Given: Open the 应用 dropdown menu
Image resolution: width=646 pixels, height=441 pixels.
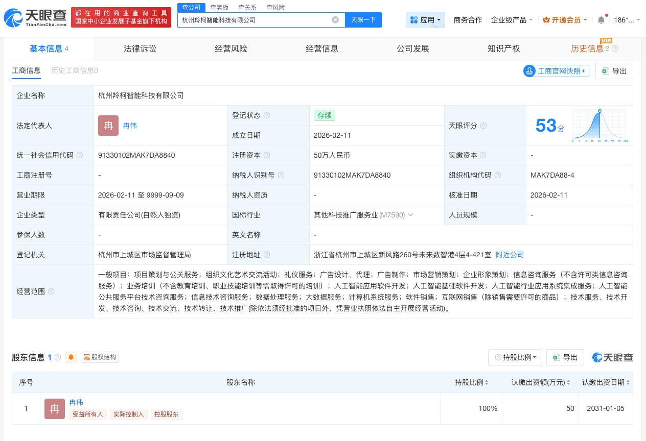Looking at the screenshot, I should pyautogui.click(x=425, y=20).
